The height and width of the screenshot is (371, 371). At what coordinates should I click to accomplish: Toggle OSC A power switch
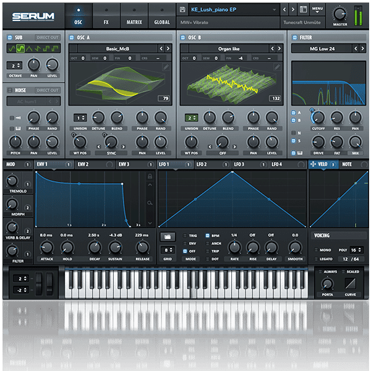pyautogui.click(x=72, y=37)
